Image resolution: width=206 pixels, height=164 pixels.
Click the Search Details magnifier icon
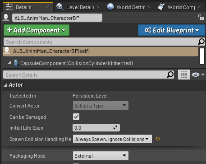(x=170, y=75)
